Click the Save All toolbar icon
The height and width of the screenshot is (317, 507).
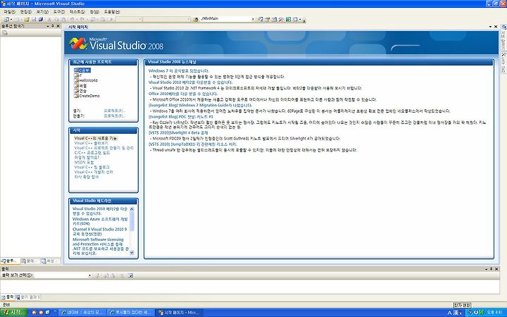click(41, 20)
